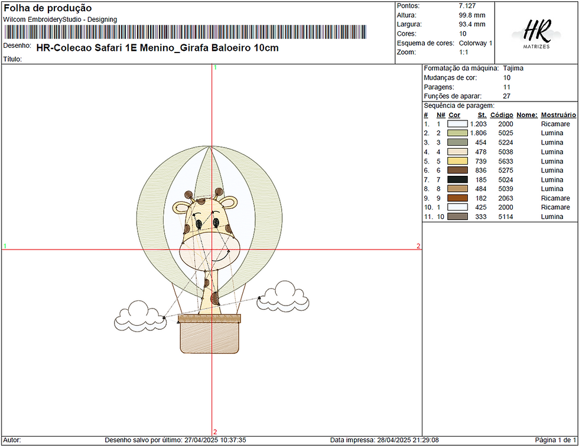Screen dimensions: 579x446
Task: Click the Pontos value '7.127'
Action: point(467,6)
